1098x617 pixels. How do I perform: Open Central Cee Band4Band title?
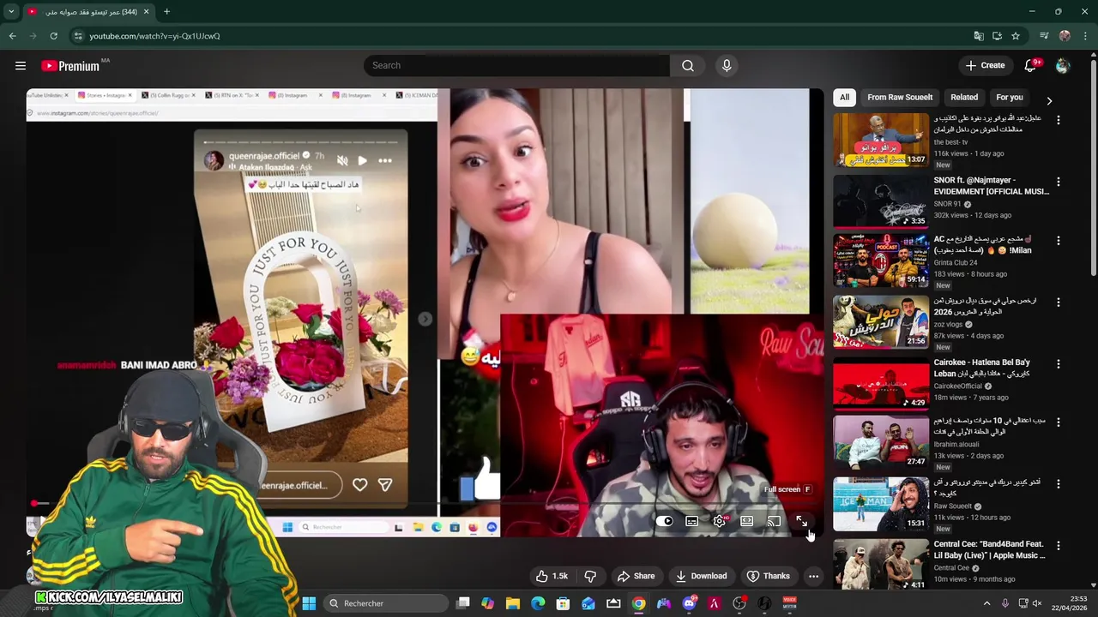989,549
